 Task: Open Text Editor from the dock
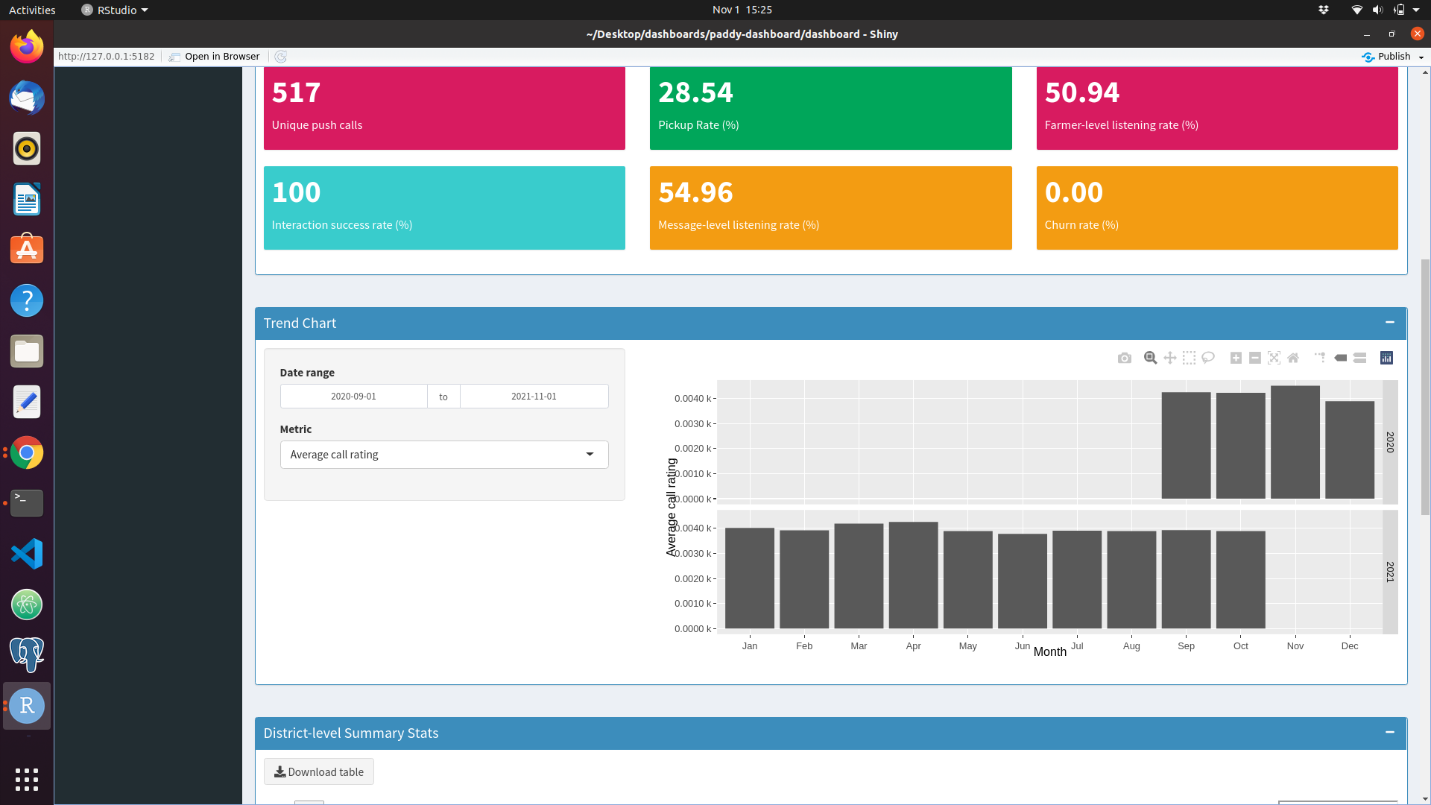click(x=27, y=402)
